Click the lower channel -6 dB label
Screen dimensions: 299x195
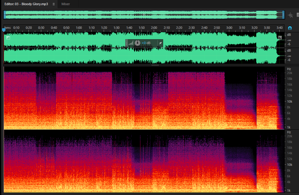pos(289,60)
